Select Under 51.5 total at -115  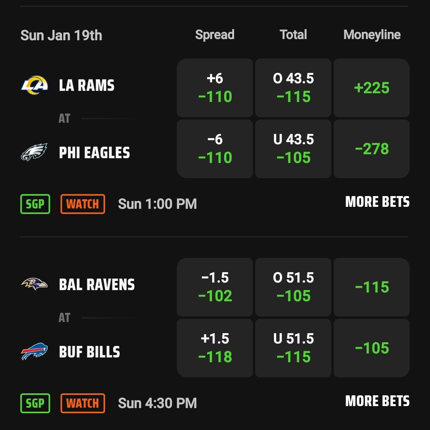coord(293,348)
